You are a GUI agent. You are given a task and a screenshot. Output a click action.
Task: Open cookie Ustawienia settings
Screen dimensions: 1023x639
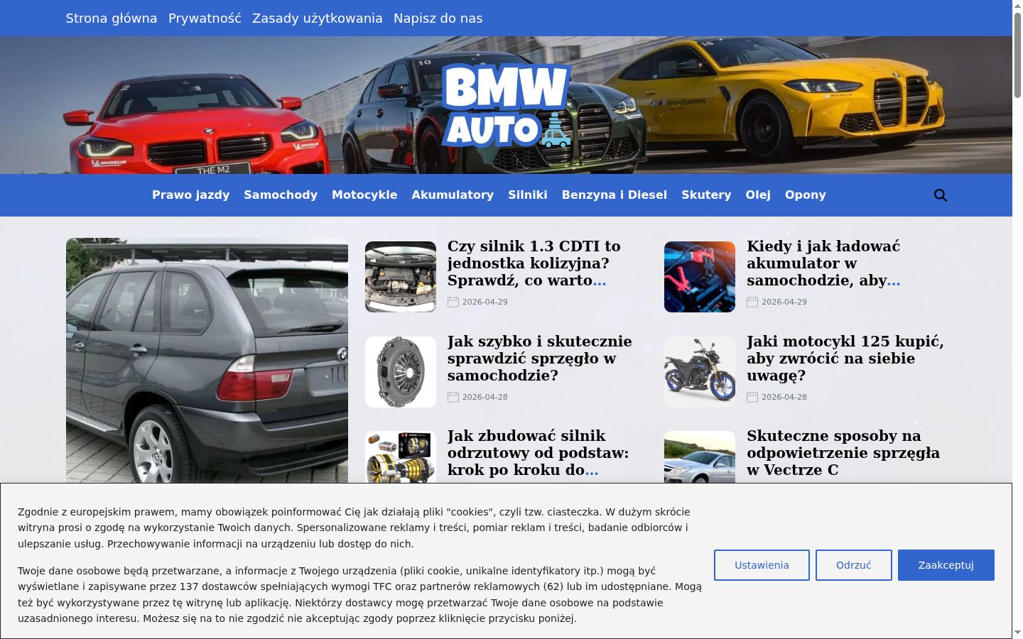point(762,565)
